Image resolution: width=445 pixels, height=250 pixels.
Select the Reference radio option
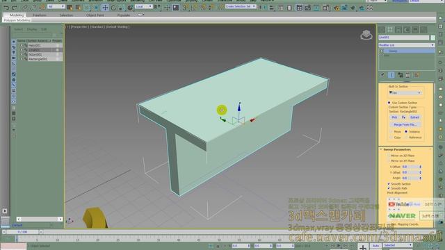click(x=406, y=137)
